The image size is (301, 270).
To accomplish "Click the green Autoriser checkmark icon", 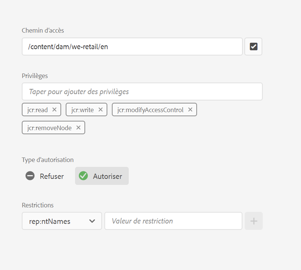I will (x=83, y=176).
